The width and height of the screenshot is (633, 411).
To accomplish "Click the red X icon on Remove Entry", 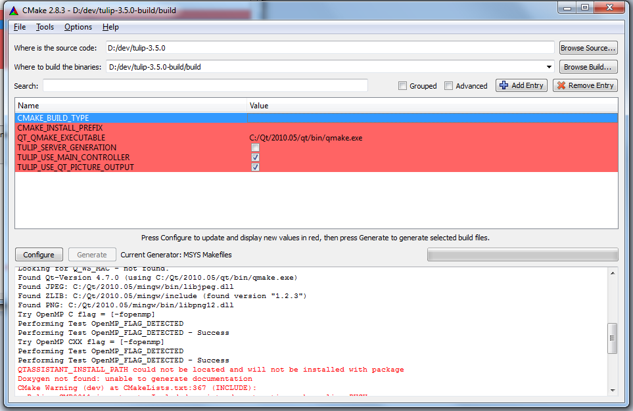I will pos(561,85).
